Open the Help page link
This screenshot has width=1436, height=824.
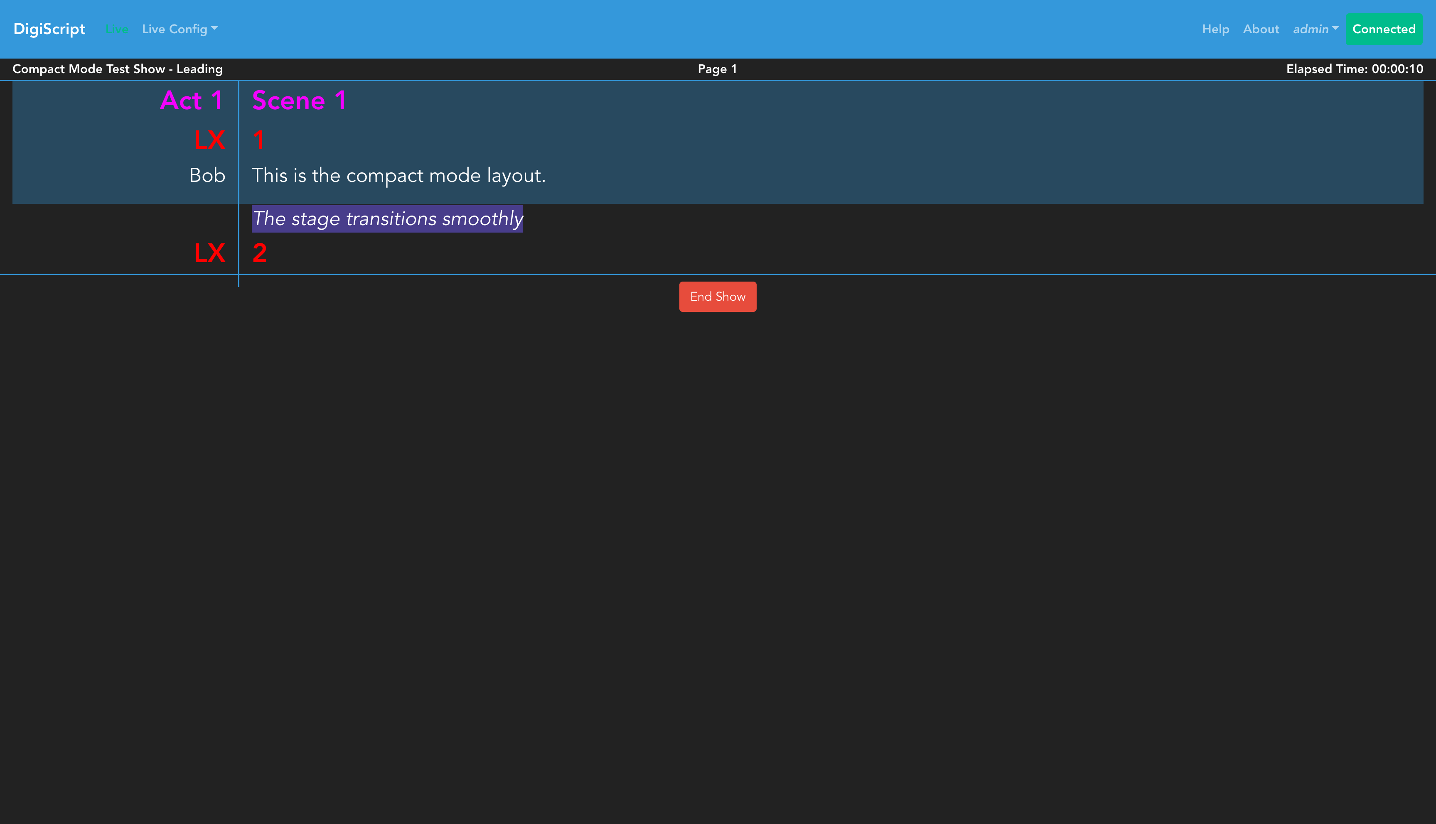[1215, 29]
